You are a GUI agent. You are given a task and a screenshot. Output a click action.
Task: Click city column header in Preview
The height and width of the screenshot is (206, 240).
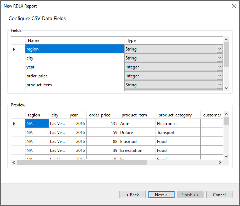58,115
